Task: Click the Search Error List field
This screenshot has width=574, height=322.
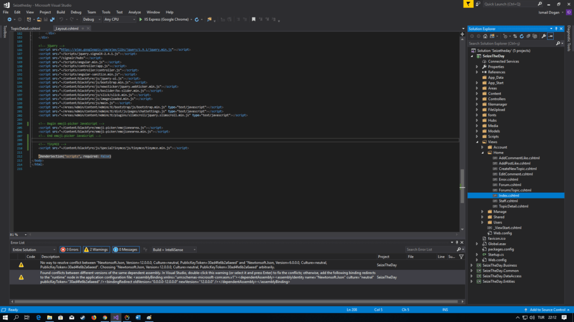Action: pyautogui.click(x=430, y=250)
